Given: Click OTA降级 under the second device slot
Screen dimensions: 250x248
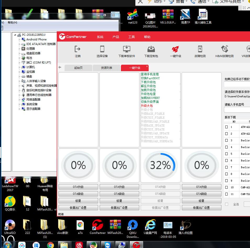Looking at the screenshot, I should [119, 194].
